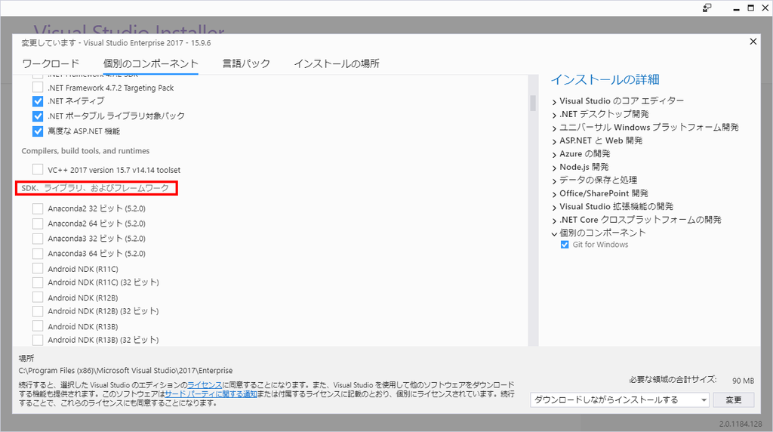
Task: Collapse 個別のコンポーネント in install details
Action: point(555,234)
